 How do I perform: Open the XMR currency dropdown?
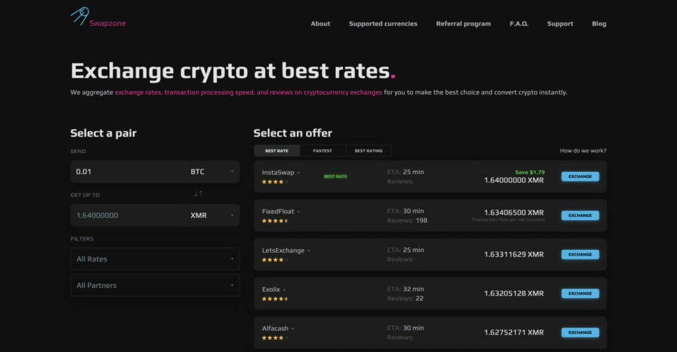tap(212, 215)
